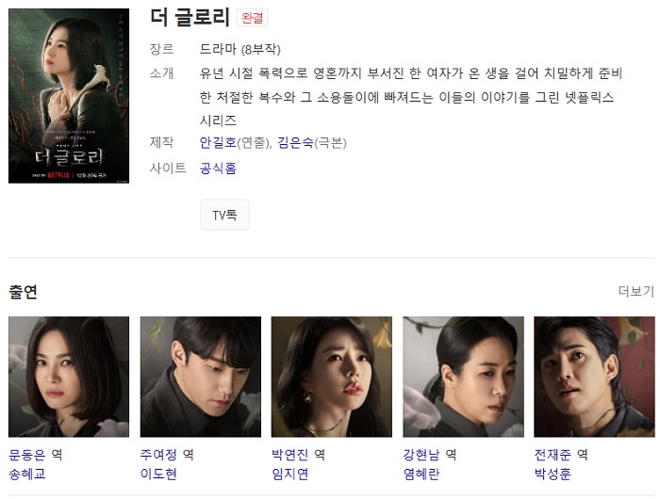Screen dimensions: 660x499
Task: Open the 더 글로리 poster image
Action: pyautogui.click(x=69, y=96)
